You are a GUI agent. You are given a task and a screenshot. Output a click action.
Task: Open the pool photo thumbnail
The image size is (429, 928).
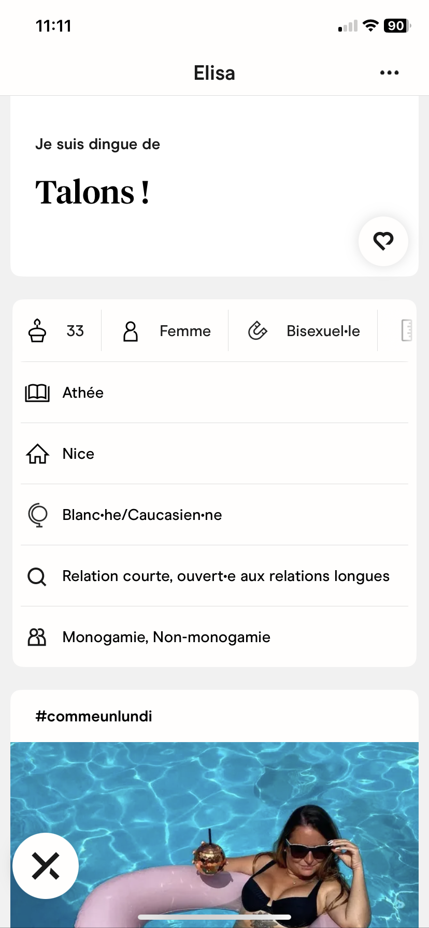(x=214, y=829)
